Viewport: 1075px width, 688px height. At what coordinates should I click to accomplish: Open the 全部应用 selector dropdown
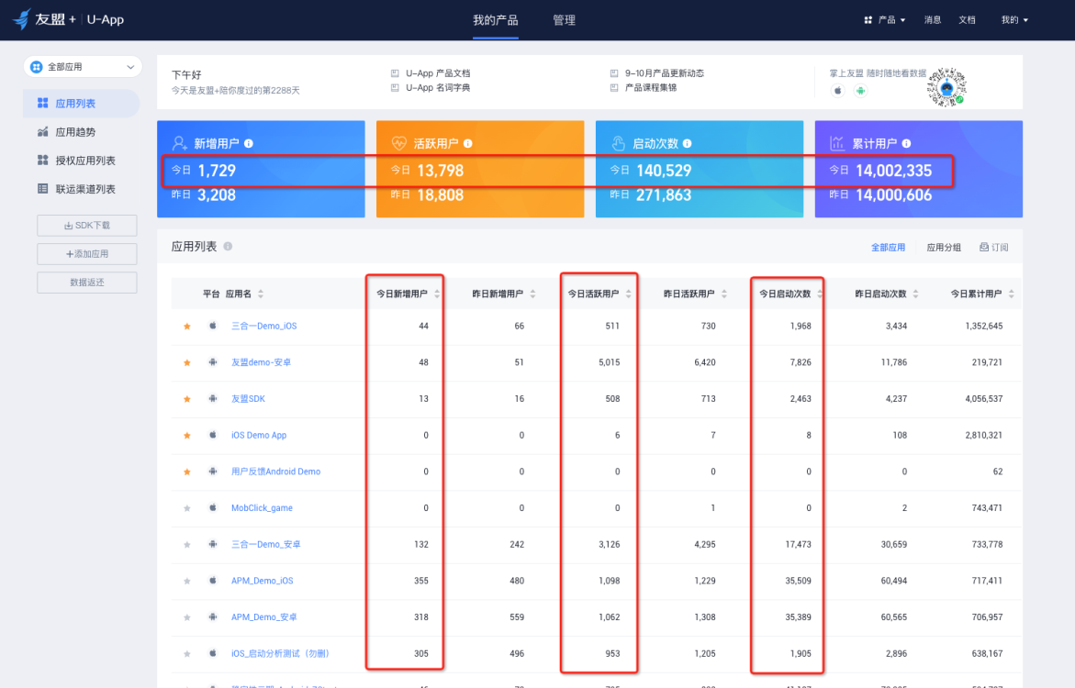[x=83, y=66]
